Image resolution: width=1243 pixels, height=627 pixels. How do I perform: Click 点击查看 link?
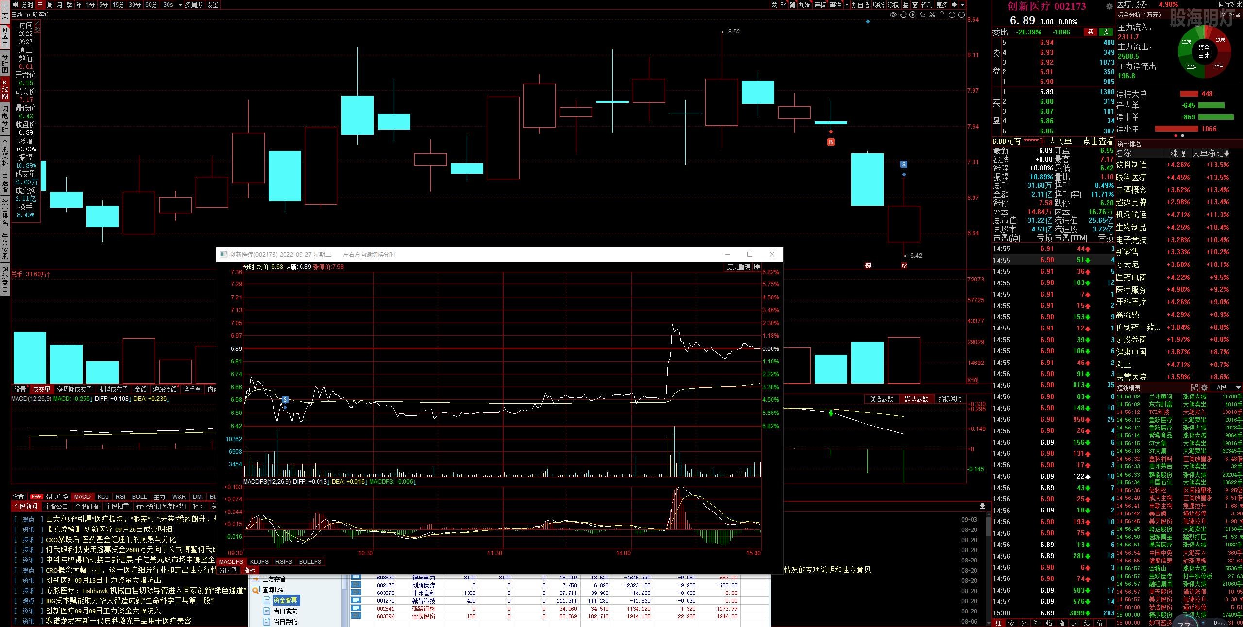point(1098,141)
